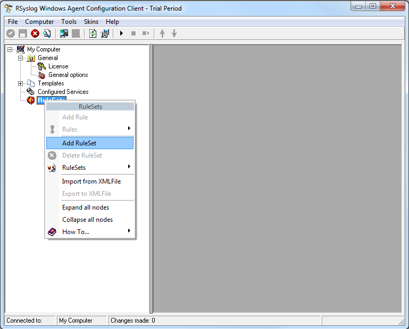This screenshot has width=409, height=329.
Task: Open the RuleSets submenu arrow
Action: tap(129, 166)
